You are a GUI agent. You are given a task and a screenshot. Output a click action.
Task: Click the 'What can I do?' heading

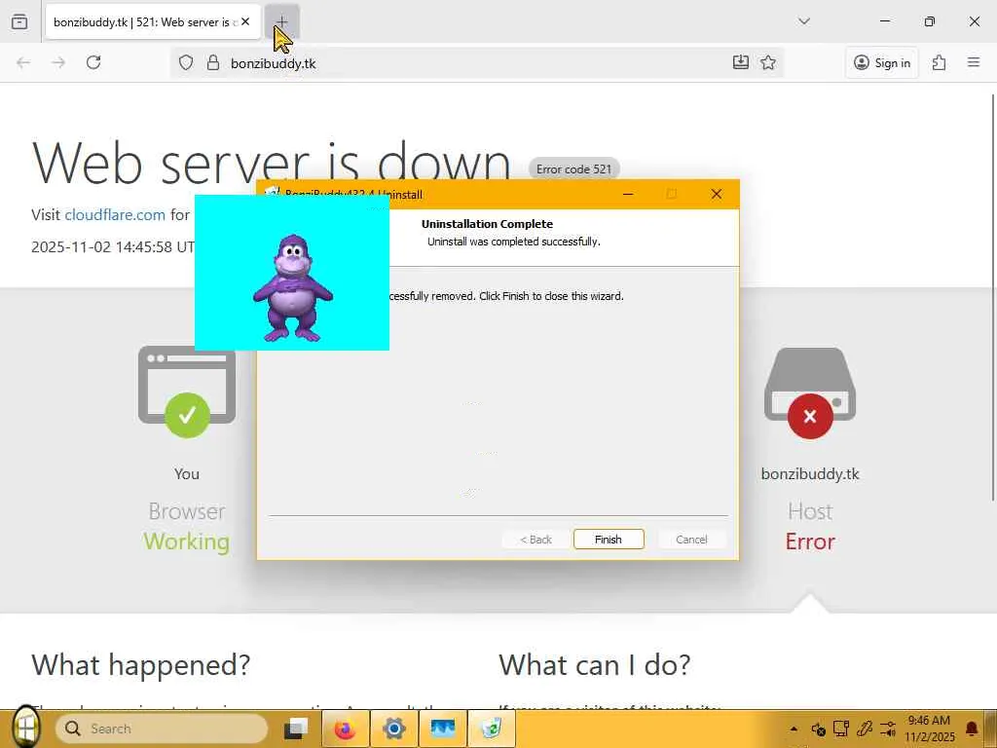(x=595, y=665)
